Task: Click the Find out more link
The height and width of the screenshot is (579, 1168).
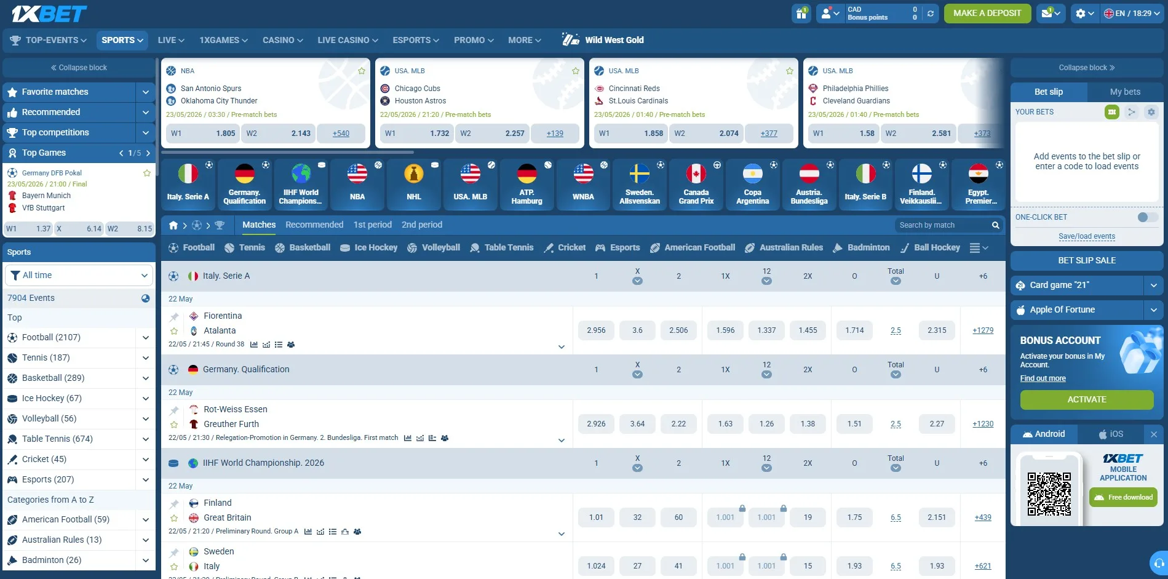Action: [x=1043, y=378]
